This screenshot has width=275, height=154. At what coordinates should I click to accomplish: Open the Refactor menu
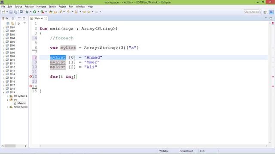(29, 6)
